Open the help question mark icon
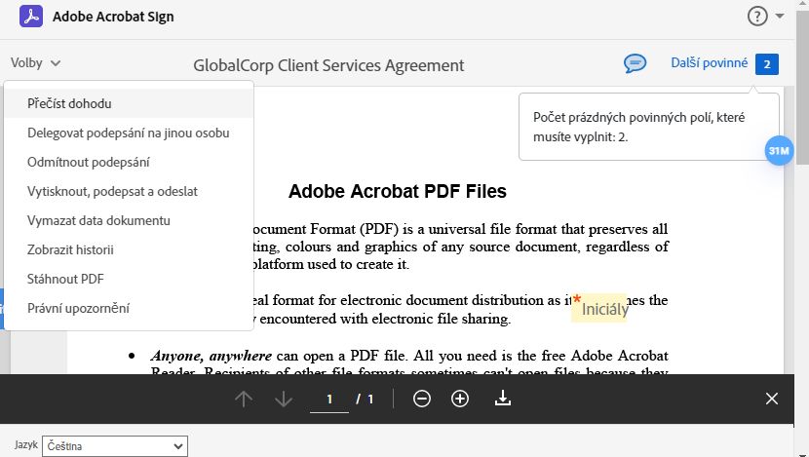The image size is (809, 457). 757,17
